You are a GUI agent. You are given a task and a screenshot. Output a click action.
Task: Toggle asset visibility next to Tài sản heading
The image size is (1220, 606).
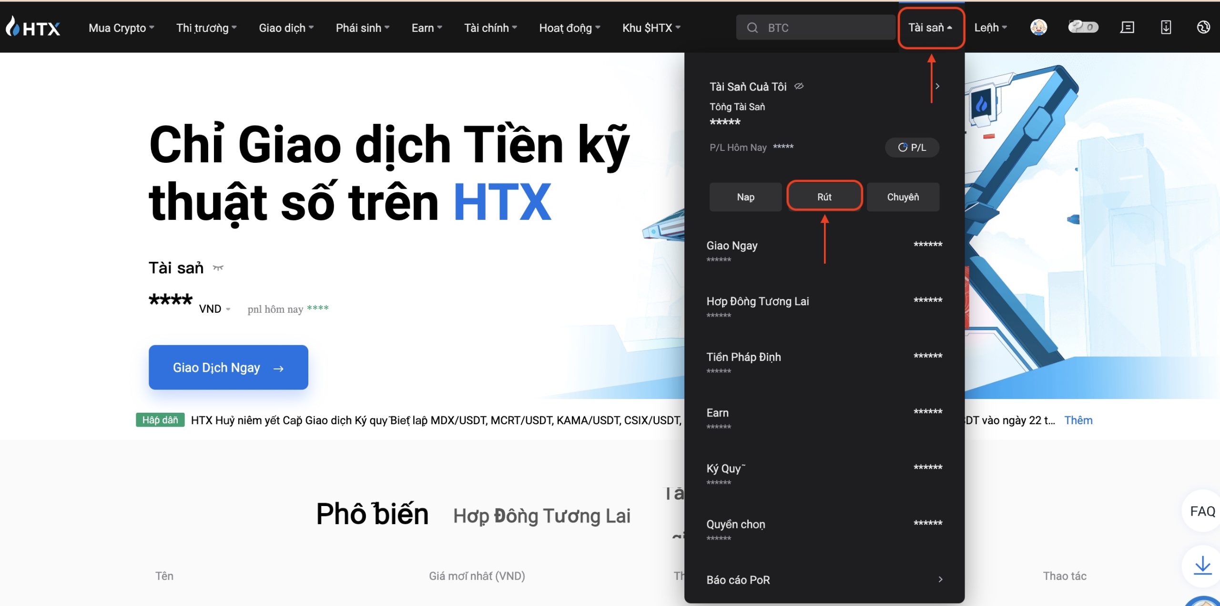click(x=217, y=268)
